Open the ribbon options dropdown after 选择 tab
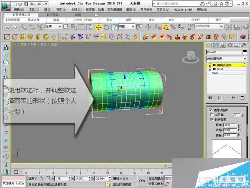Image resolution: width=250 pixels, height=188 pixels. click(x=96, y=15)
